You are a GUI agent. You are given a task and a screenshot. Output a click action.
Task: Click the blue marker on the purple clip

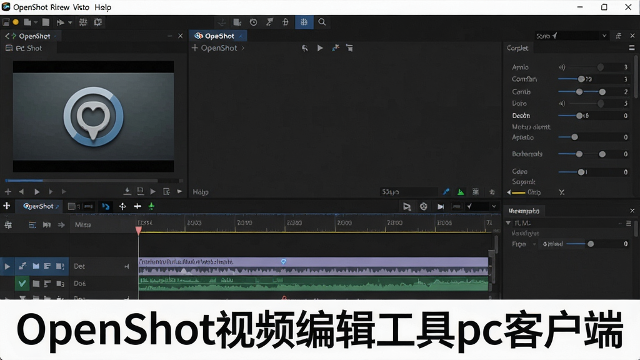tap(284, 262)
